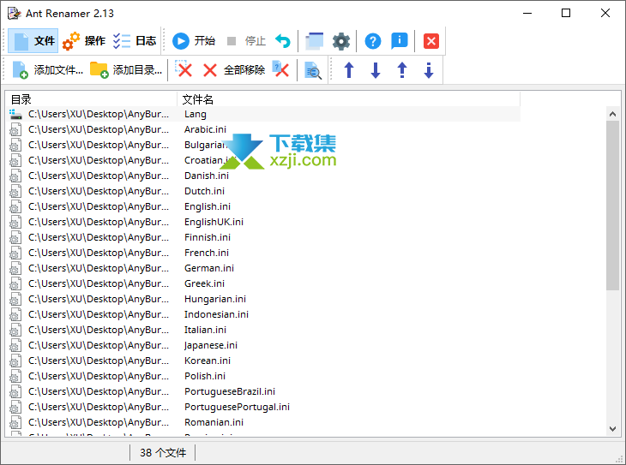Toggle always-on-top window icon
Screen dimensions: 626x465
[x=314, y=41]
